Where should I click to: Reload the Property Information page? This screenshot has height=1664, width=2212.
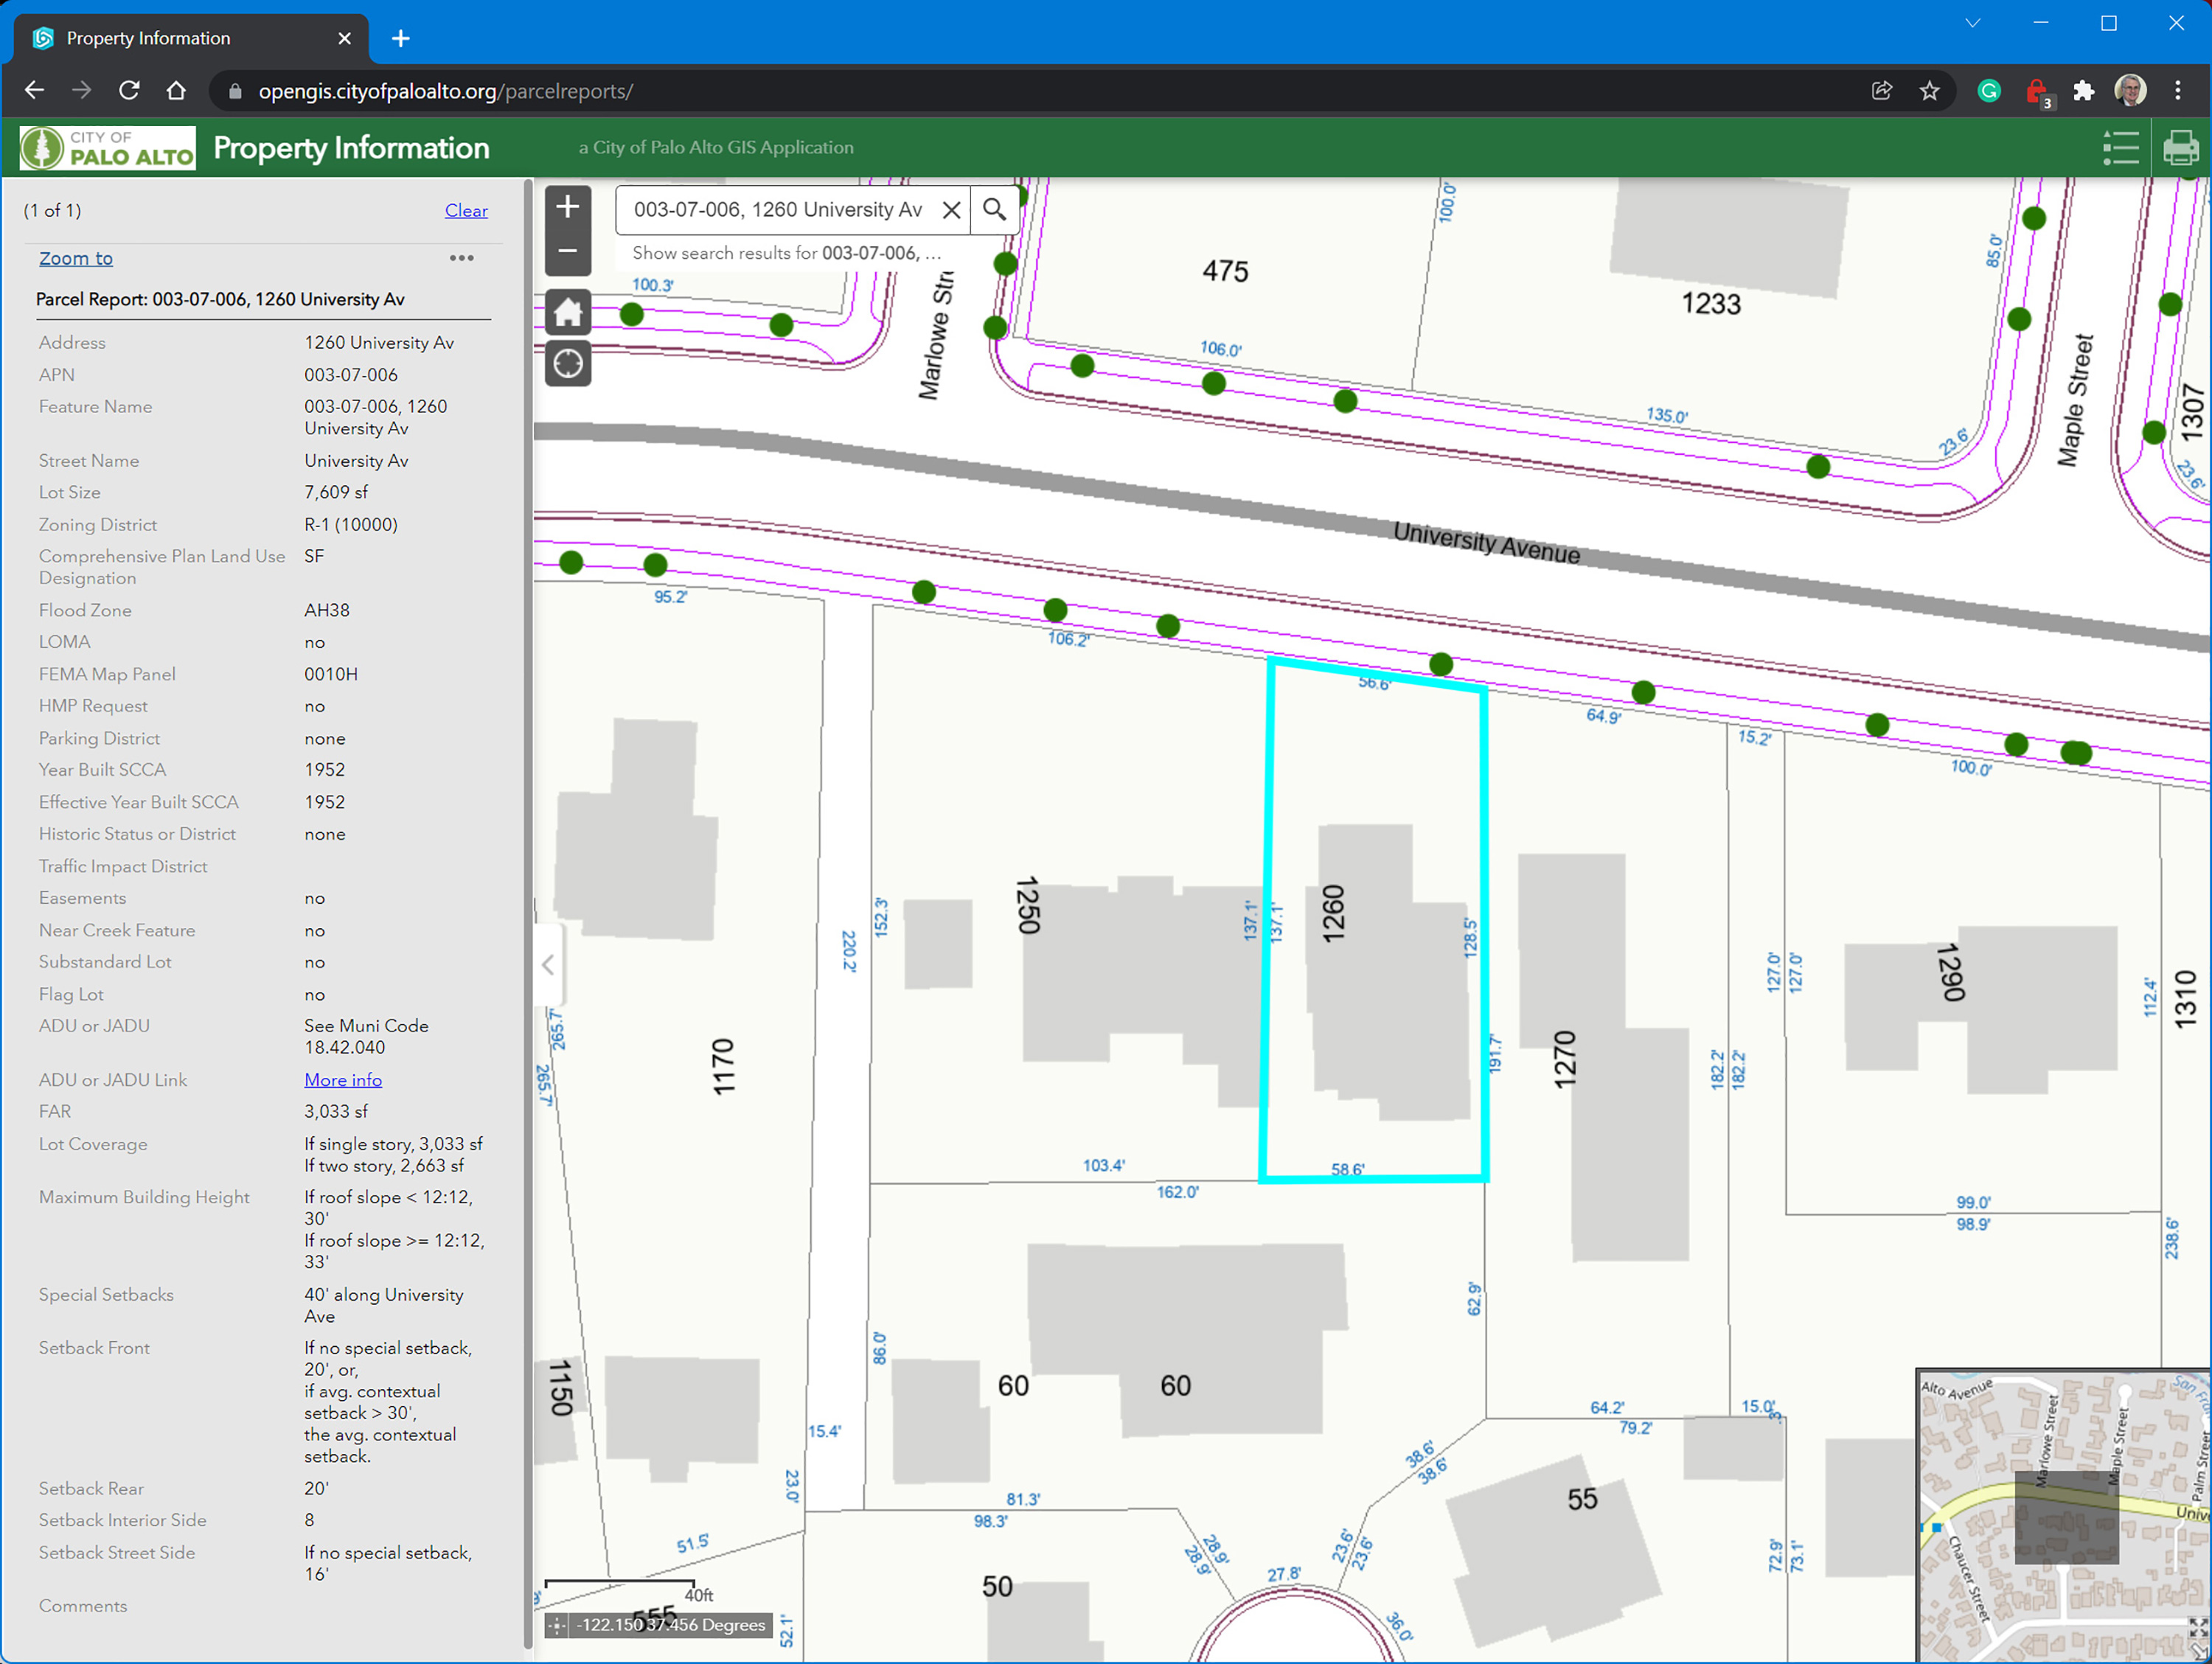[x=129, y=91]
